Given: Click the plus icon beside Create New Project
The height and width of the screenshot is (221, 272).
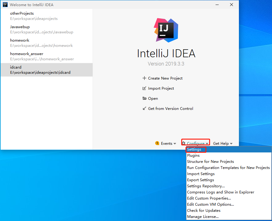Looking at the screenshot, I should click(144, 78).
